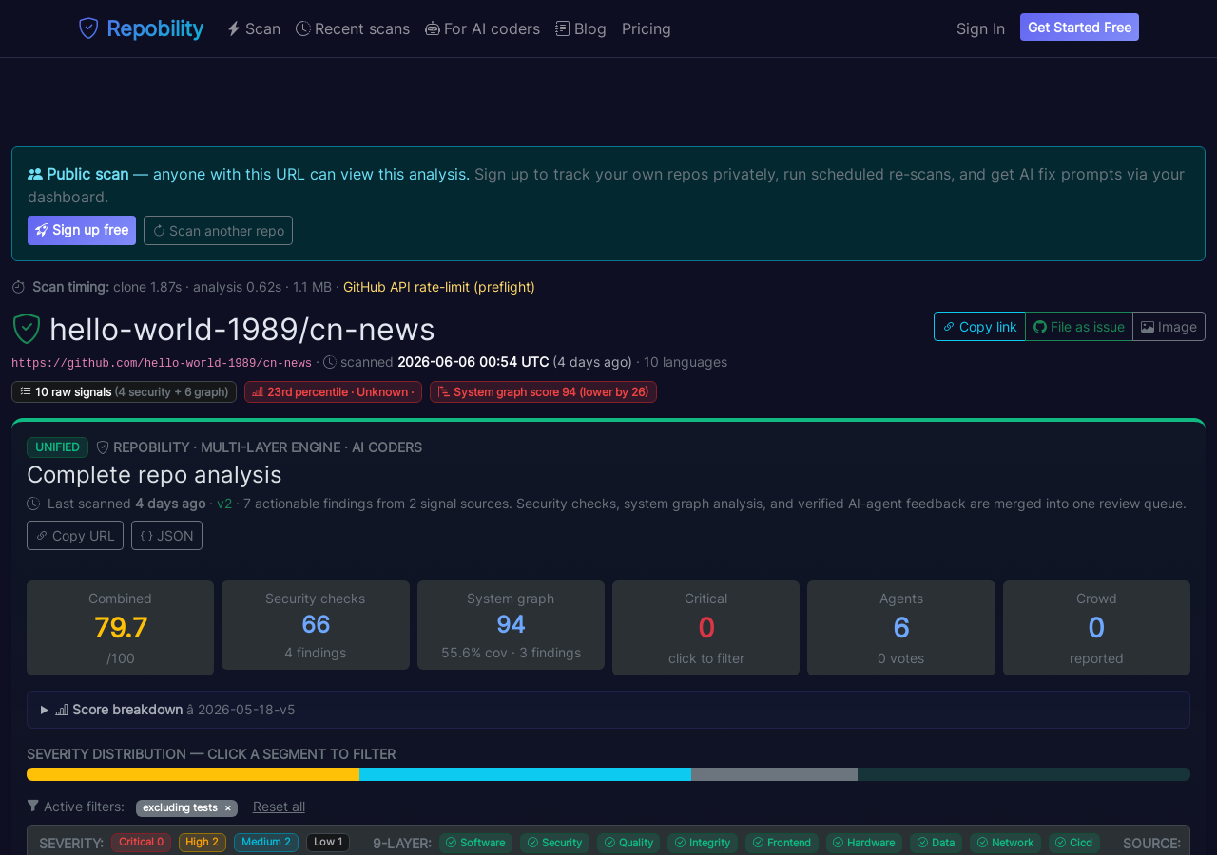
Task: Filter by the cyan severity bar segment
Action: click(525, 774)
